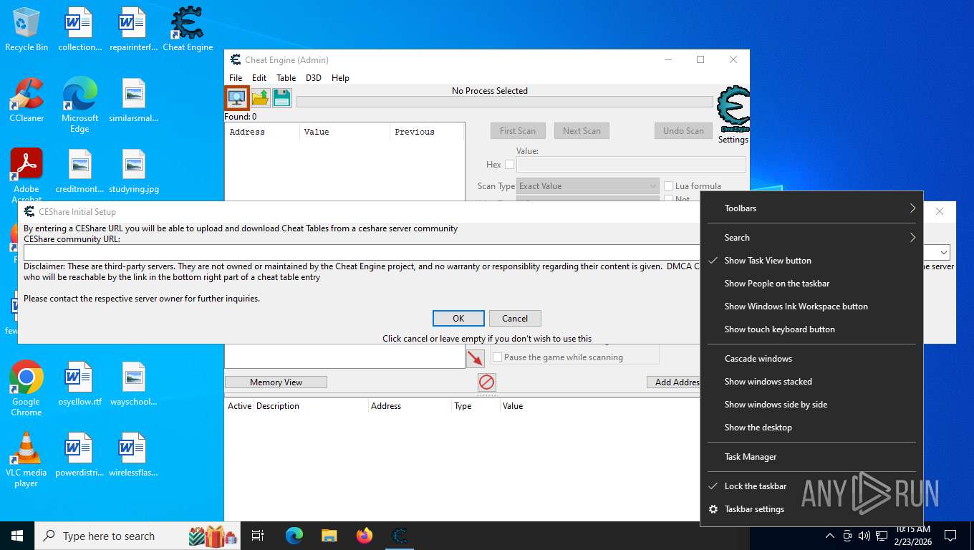Toggle Lock the taskbar option

pyautogui.click(x=811, y=486)
